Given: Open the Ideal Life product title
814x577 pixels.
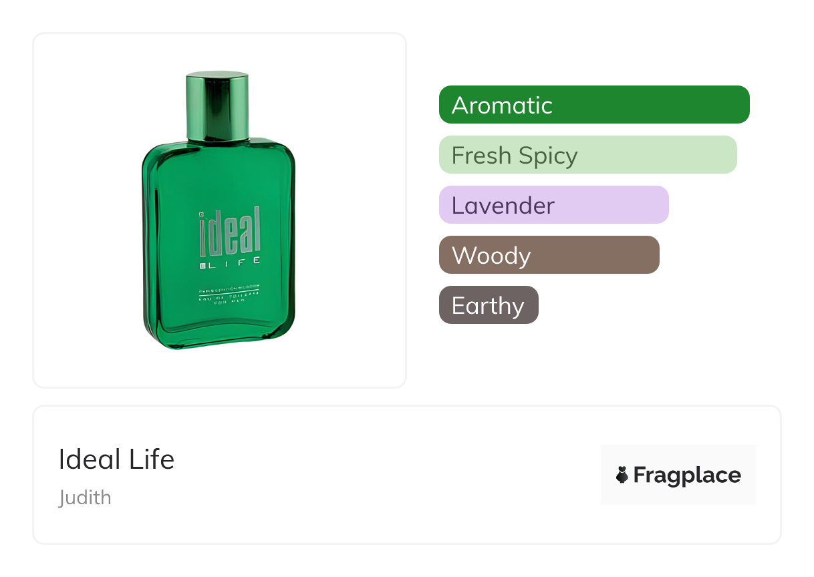Looking at the screenshot, I should coord(116,459).
